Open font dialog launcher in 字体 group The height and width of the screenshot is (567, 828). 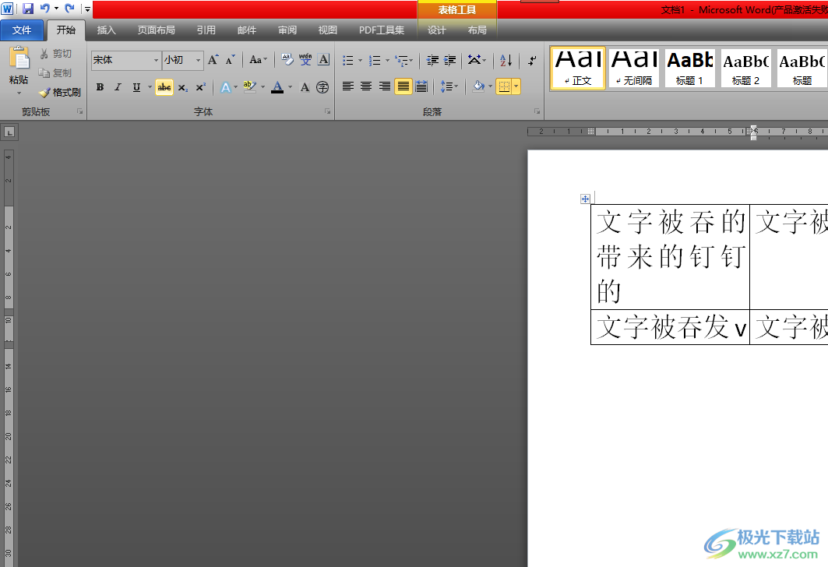pos(327,111)
